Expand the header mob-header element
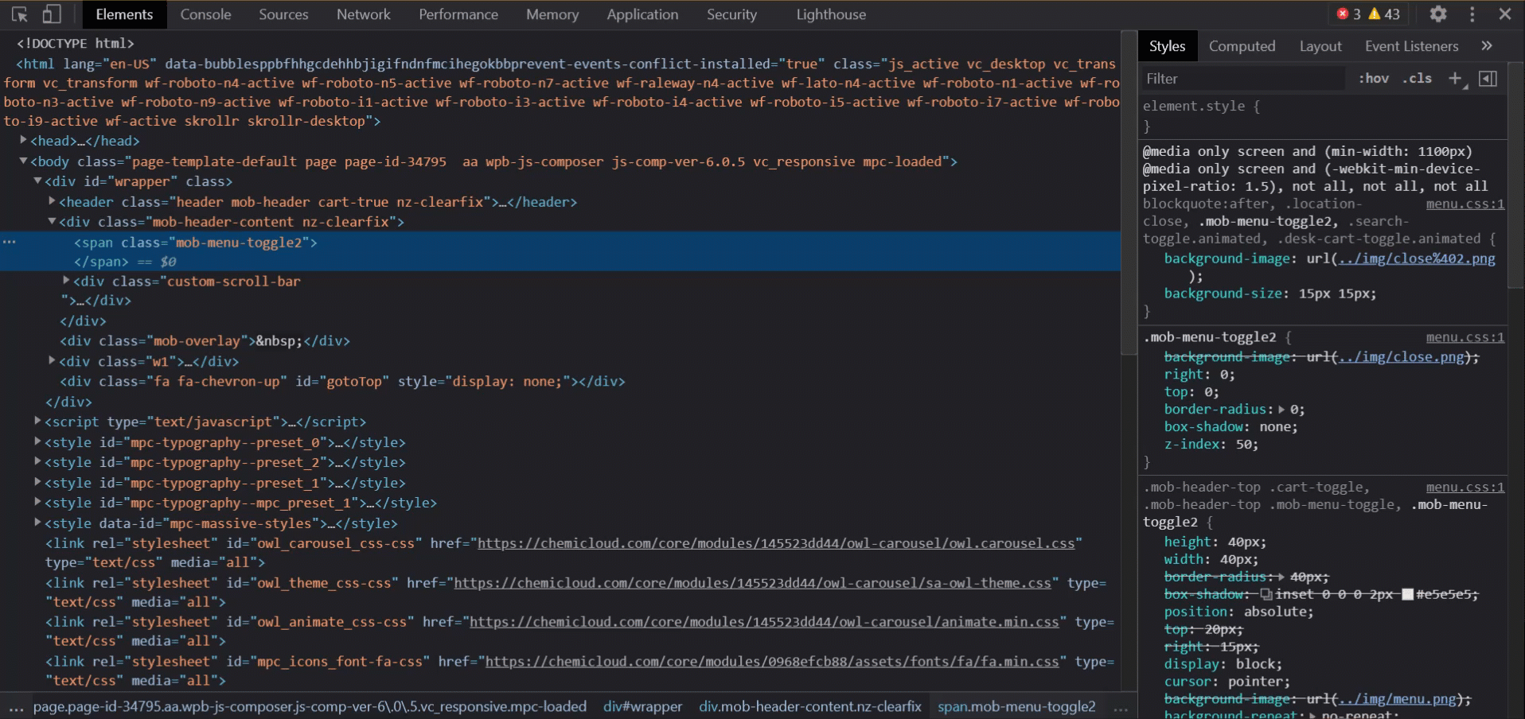This screenshot has height=719, width=1525. coord(53,202)
